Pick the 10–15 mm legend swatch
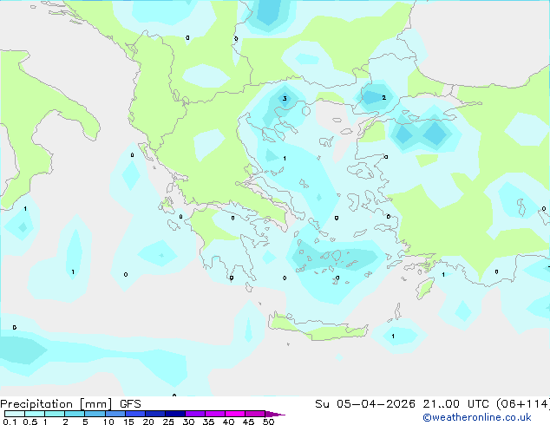 (x=115, y=414)
